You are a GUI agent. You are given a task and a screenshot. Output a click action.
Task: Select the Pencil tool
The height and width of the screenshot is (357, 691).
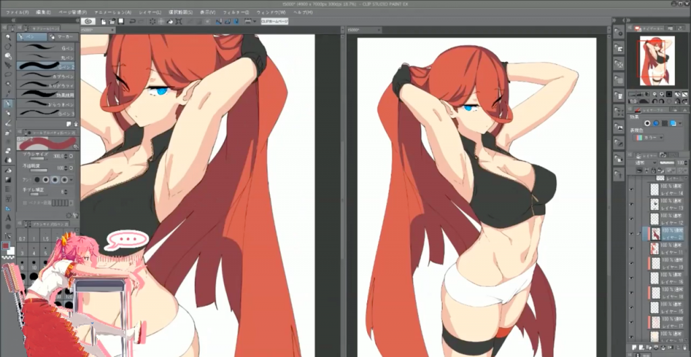click(8, 113)
